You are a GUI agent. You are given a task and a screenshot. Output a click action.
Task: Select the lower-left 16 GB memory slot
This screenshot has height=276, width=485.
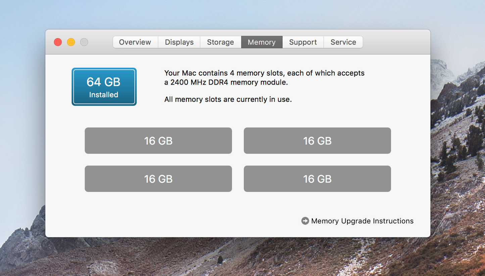pyautogui.click(x=158, y=179)
